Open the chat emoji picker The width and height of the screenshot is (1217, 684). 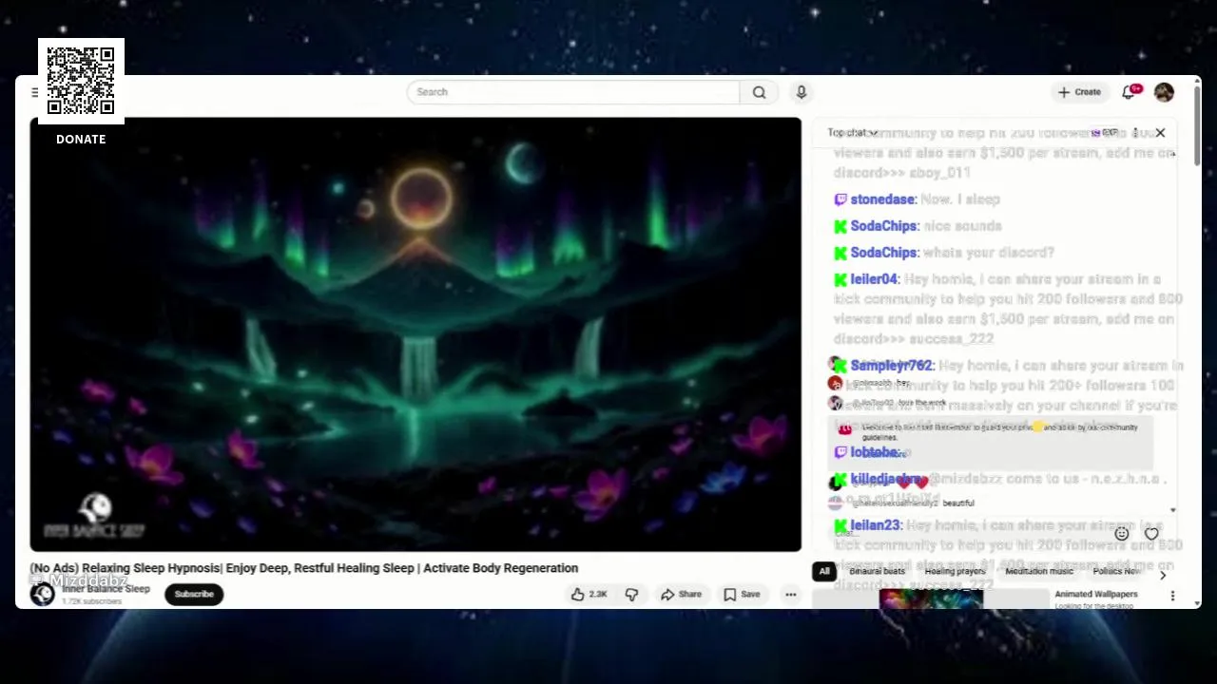(1122, 534)
